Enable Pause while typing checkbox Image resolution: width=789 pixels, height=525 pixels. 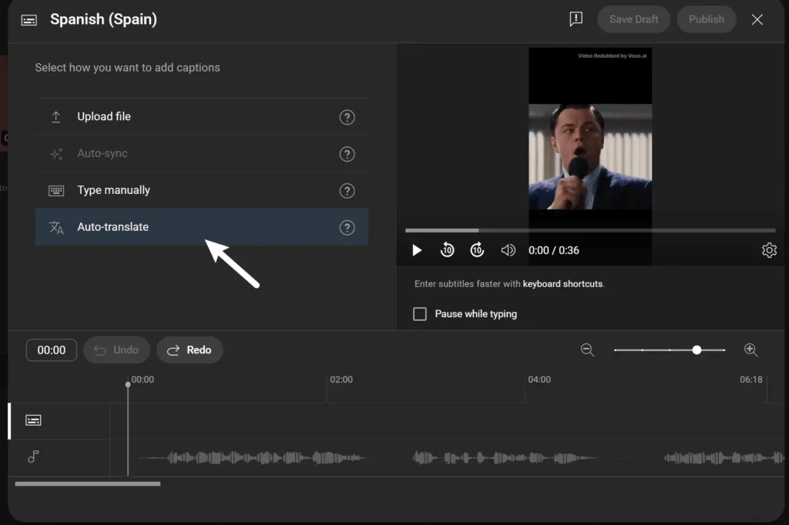[420, 314]
